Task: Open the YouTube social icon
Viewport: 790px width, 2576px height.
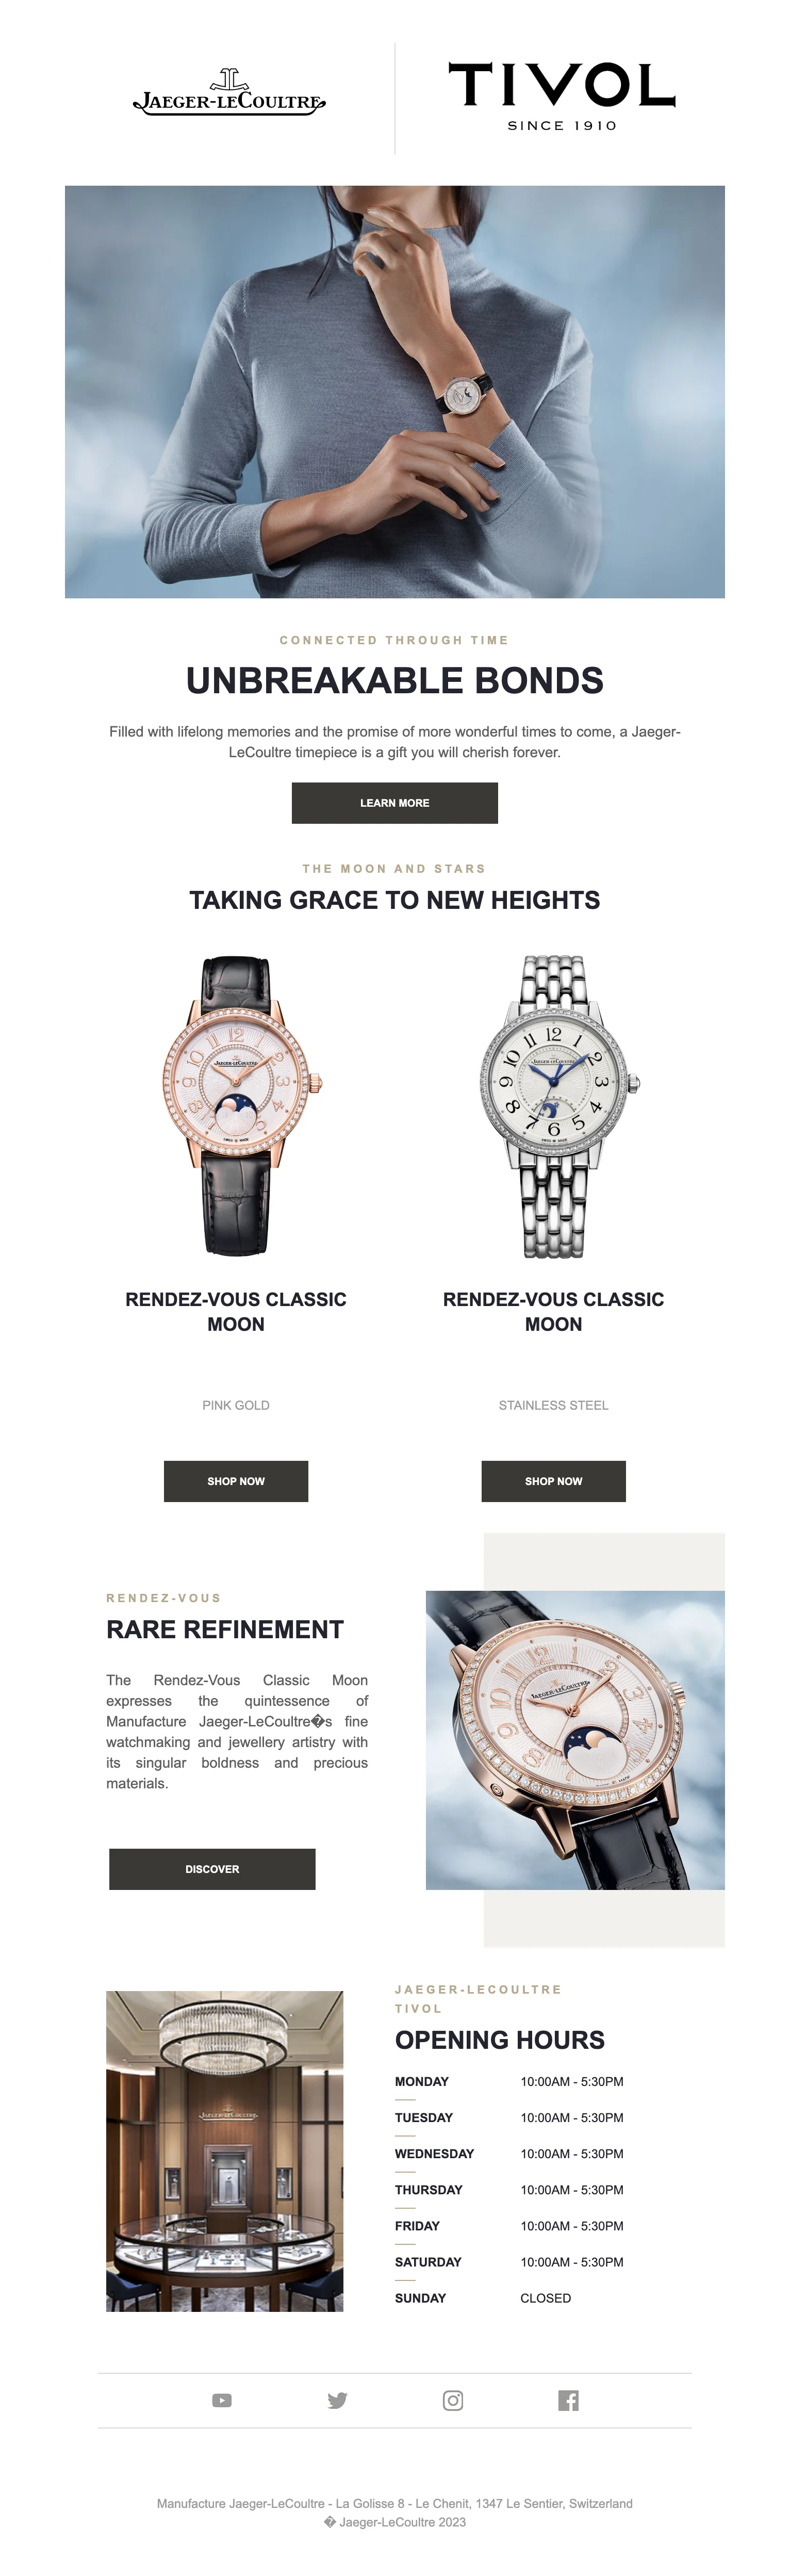Action: (222, 2400)
